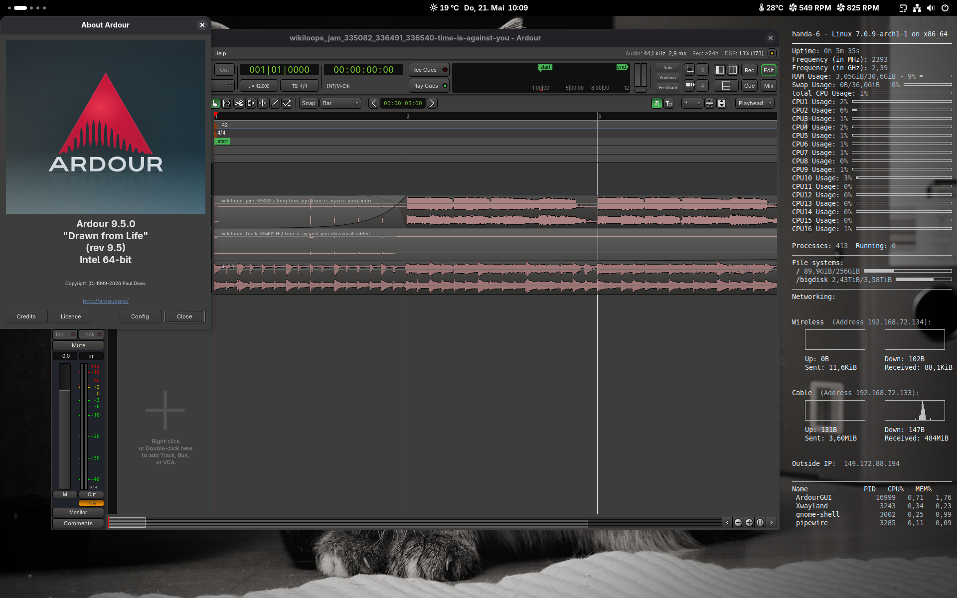Toggle the Iso button in mixer strip

click(65, 334)
